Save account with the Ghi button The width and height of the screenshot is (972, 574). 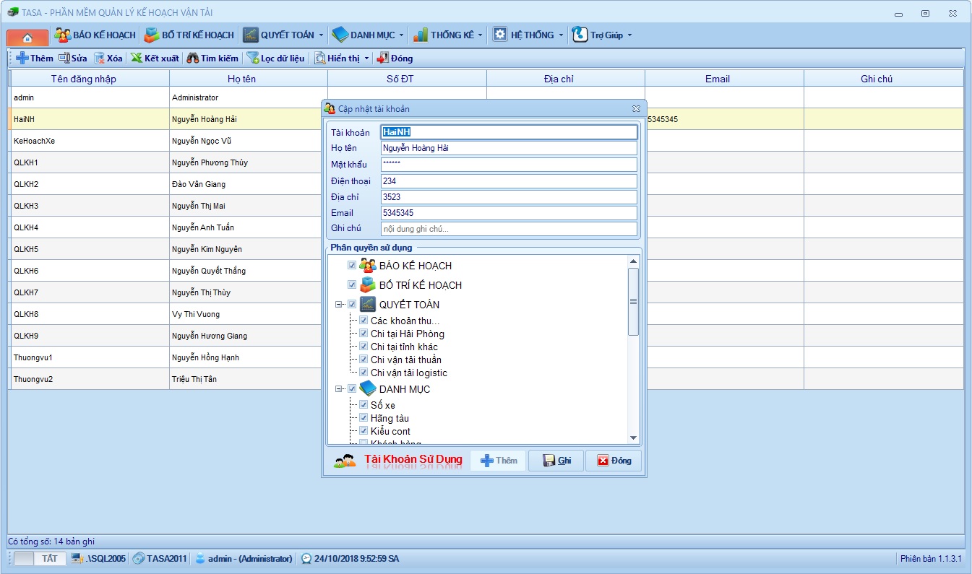click(x=556, y=461)
